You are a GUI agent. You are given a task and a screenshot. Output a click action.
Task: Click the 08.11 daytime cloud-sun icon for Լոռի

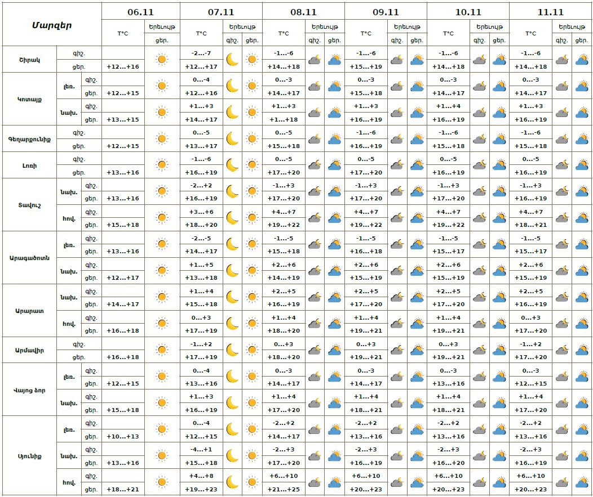tap(335, 165)
